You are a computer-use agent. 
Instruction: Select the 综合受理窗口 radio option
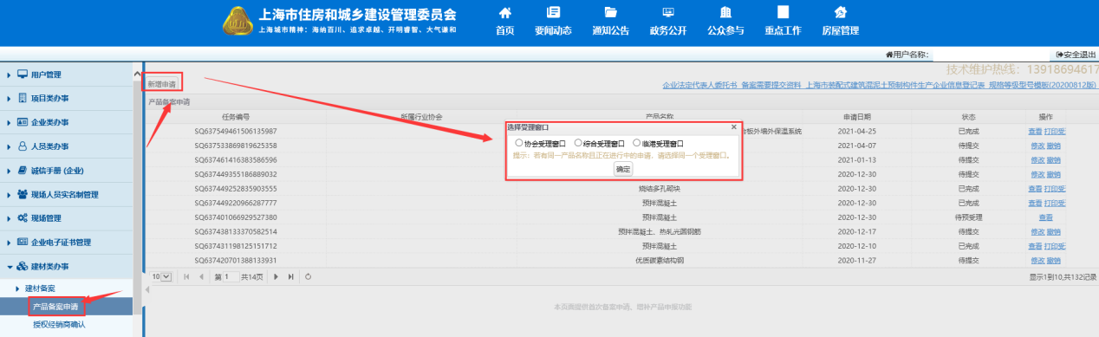click(578, 143)
